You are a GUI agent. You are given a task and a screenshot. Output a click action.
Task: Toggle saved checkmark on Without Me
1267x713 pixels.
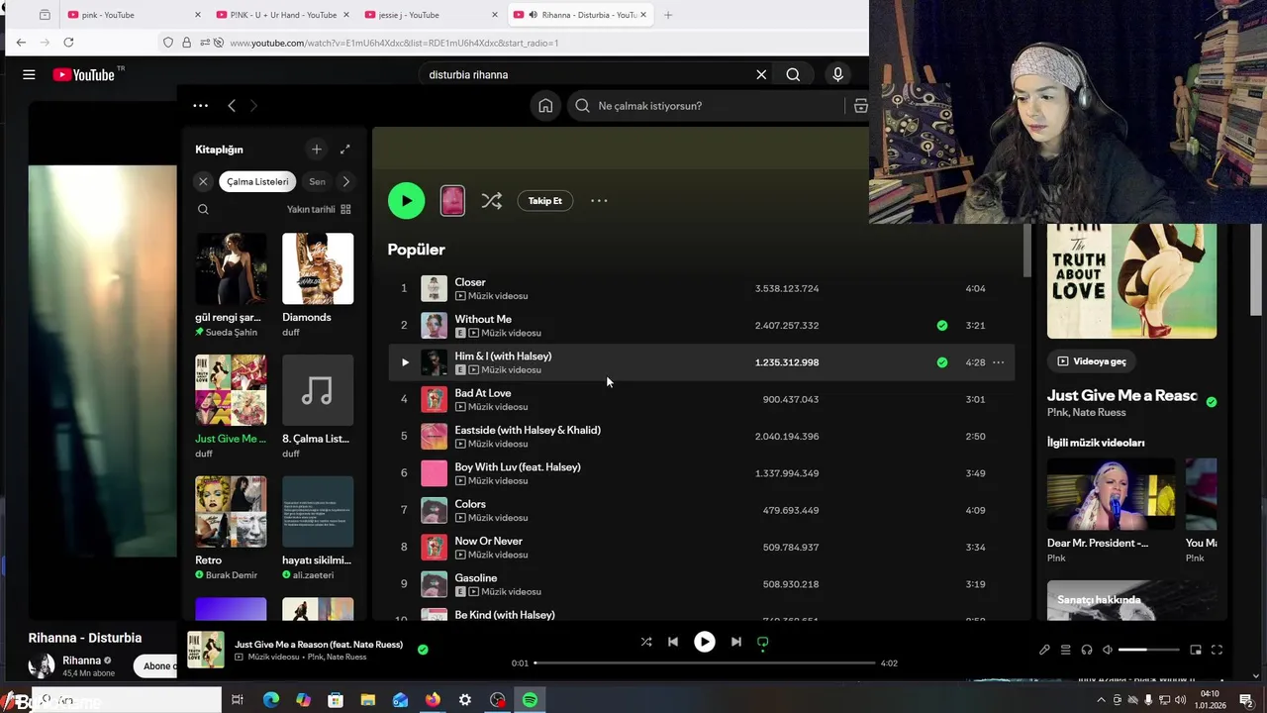pos(941,325)
